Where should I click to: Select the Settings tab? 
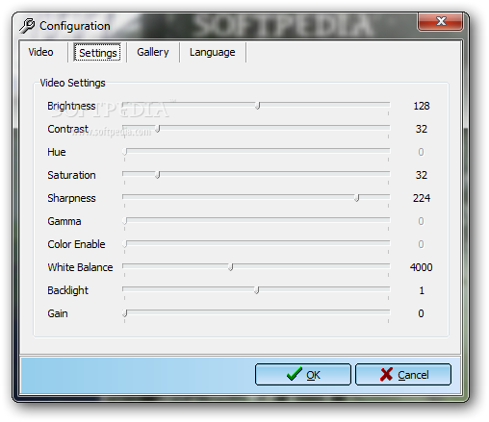tap(97, 52)
